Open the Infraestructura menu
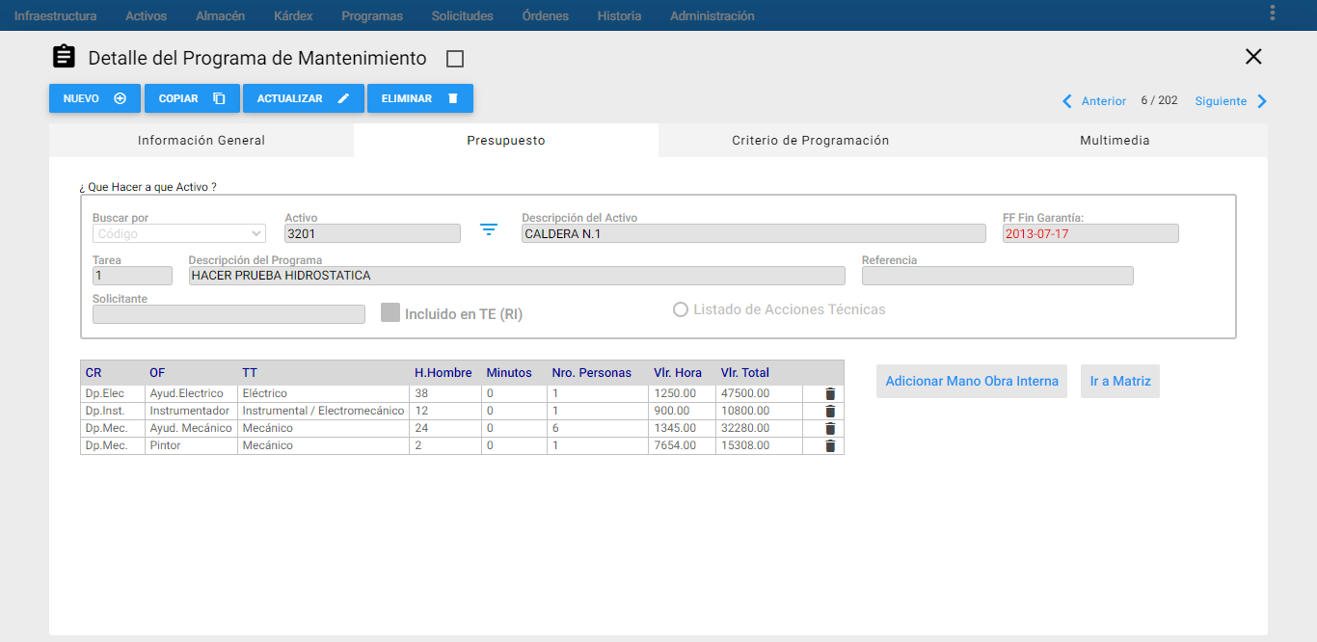 tap(55, 15)
